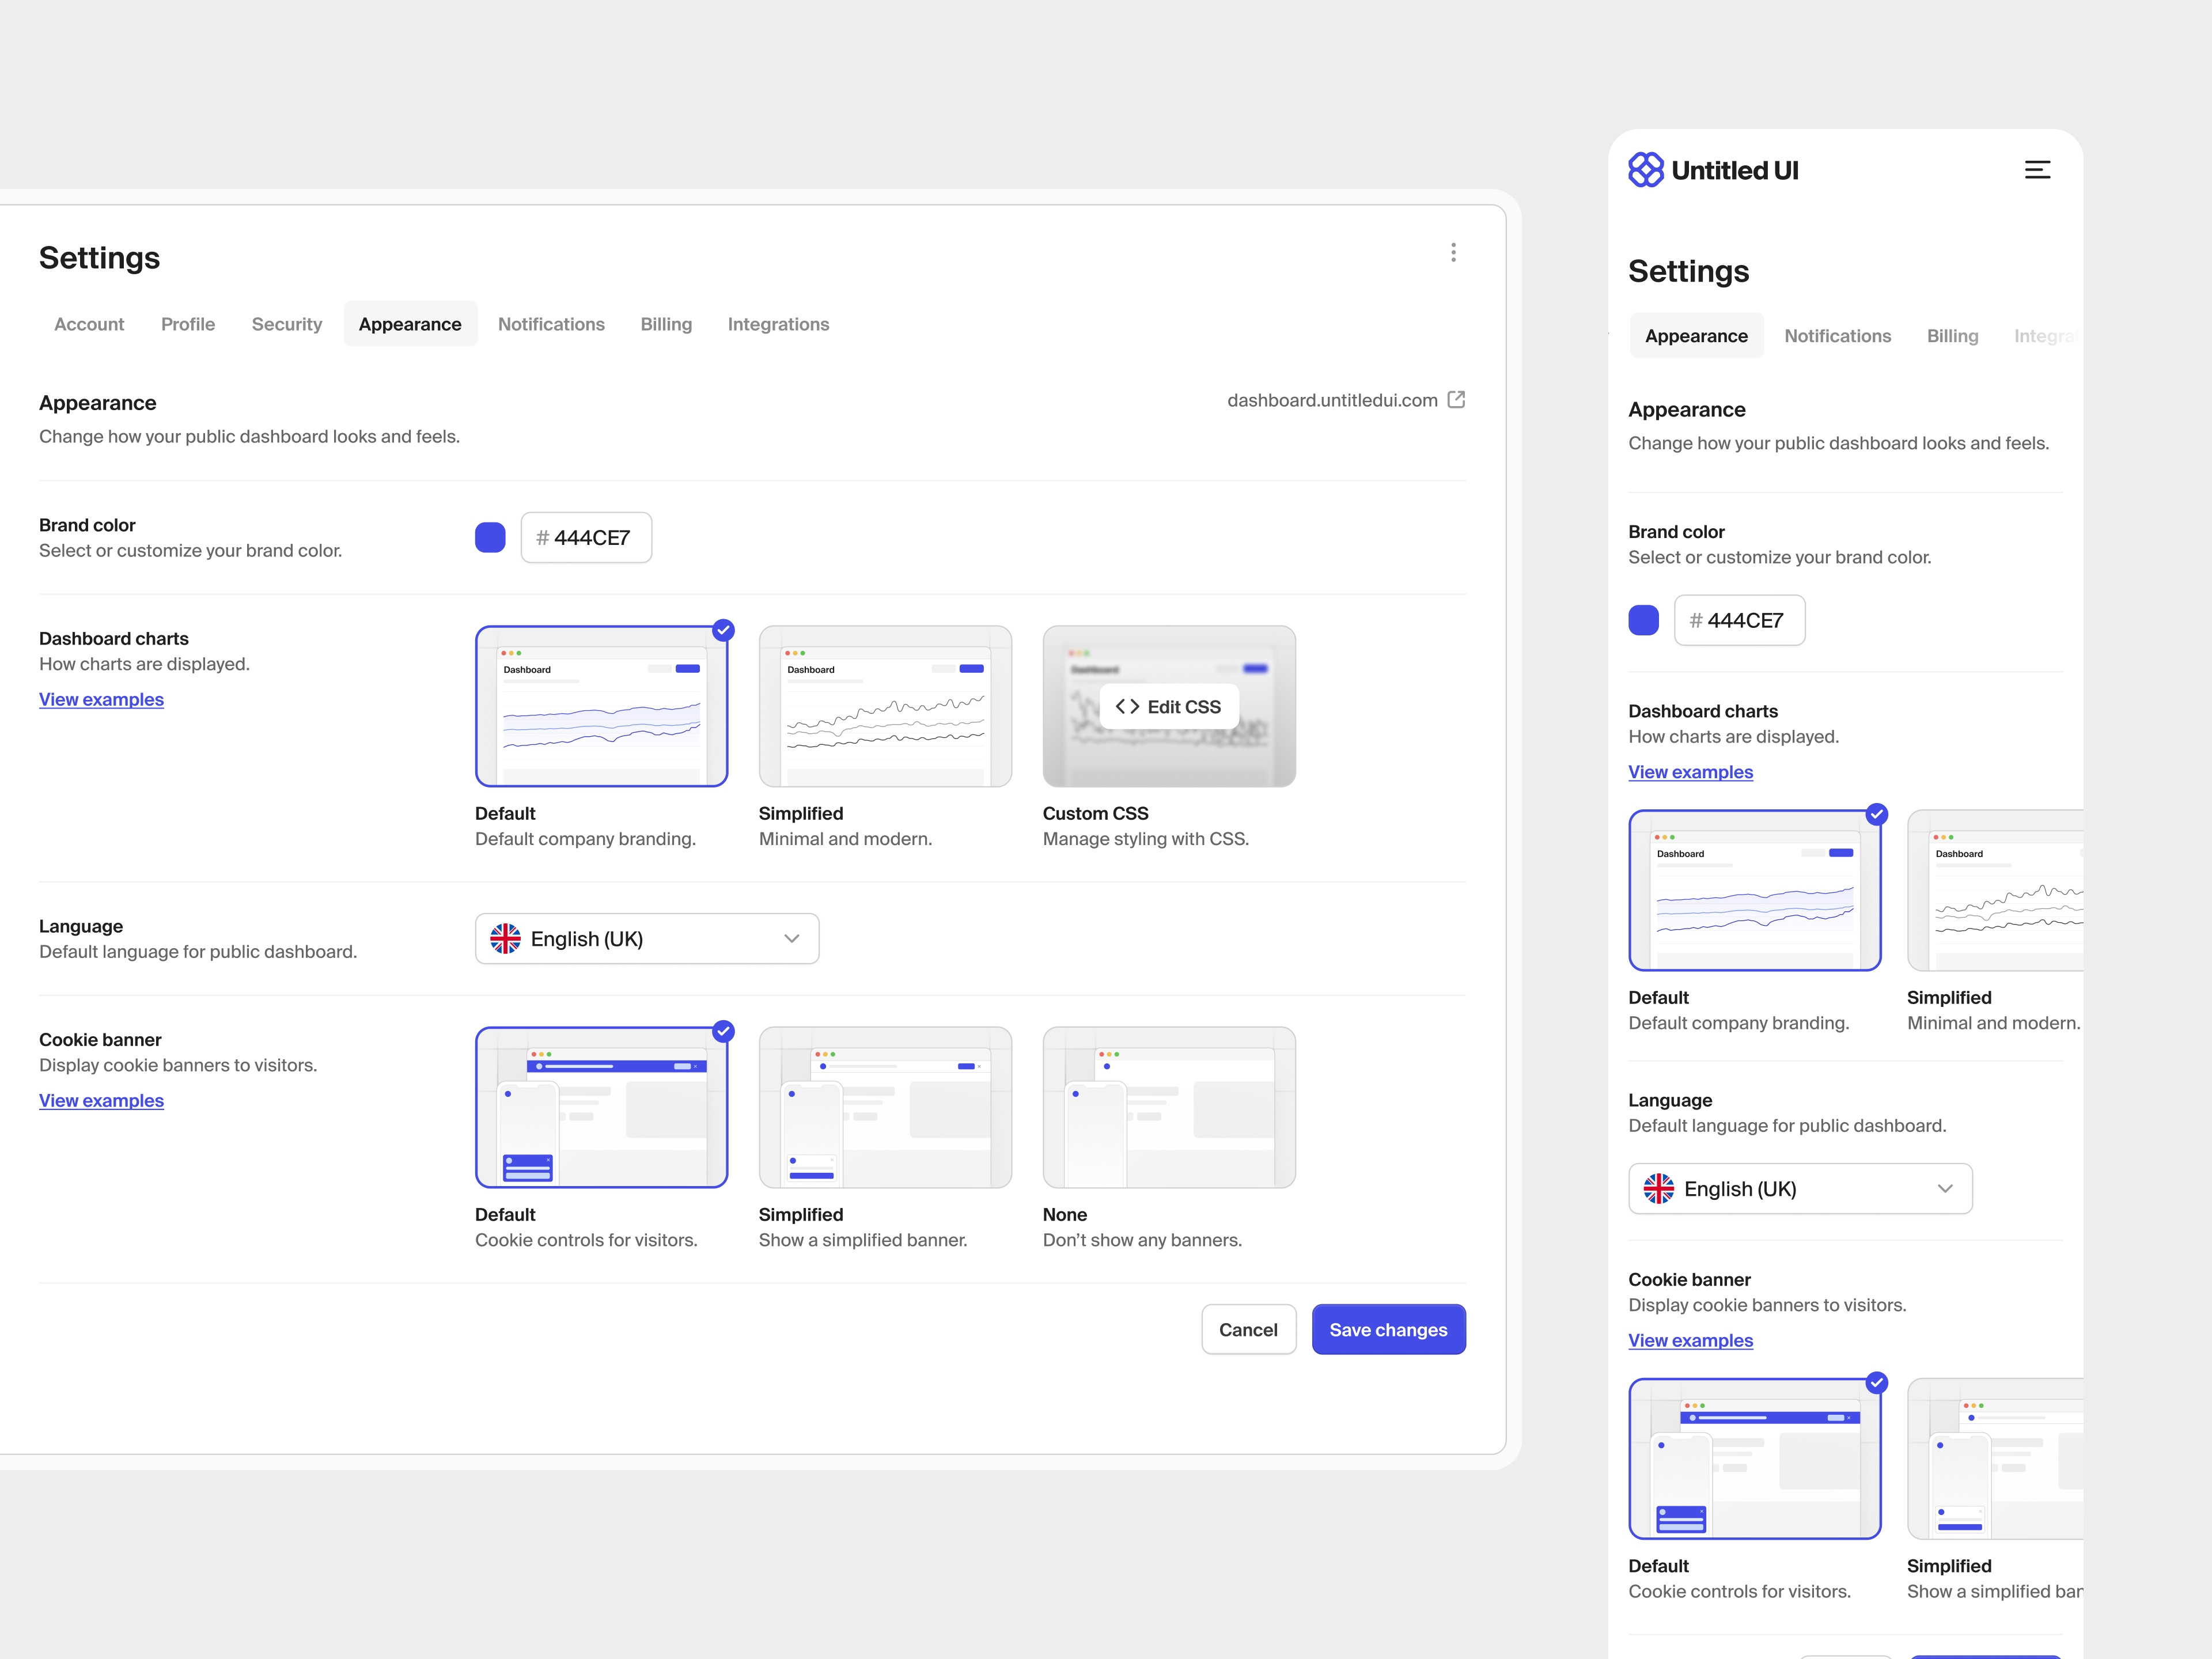Select Simplified dashboard charts option
The height and width of the screenshot is (1659, 2212).
click(885, 707)
